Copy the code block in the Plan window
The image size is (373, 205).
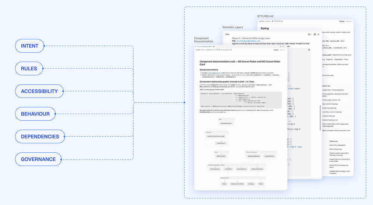point(309,50)
